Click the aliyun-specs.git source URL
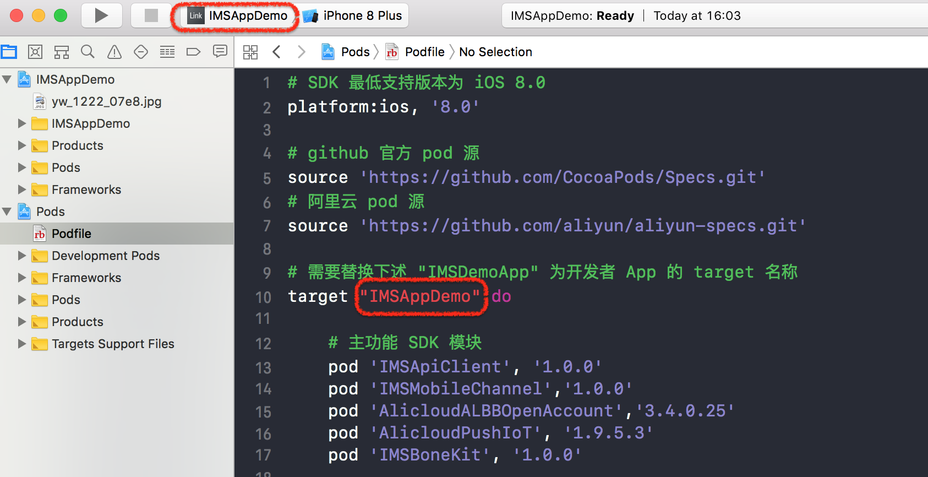The width and height of the screenshot is (928, 477). coord(583,226)
